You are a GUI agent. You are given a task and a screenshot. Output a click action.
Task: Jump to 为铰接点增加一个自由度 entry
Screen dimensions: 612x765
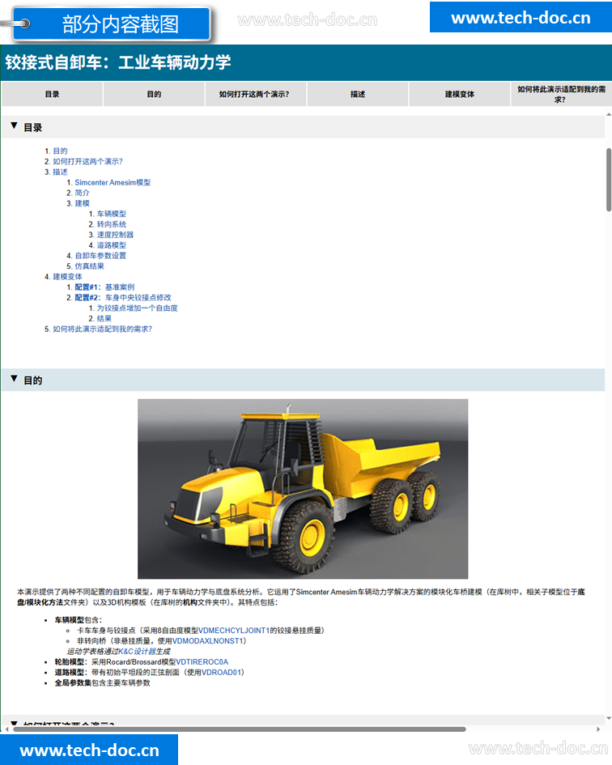(137, 308)
